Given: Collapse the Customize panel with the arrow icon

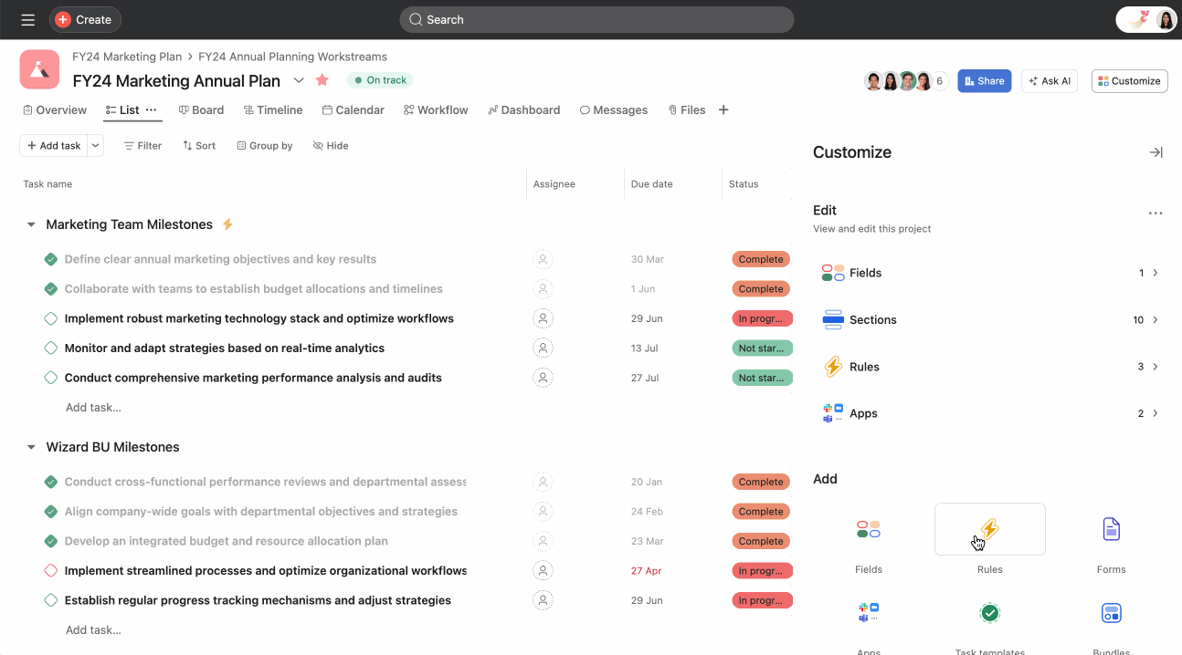Looking at the screenshot, I should (1156, 152).
